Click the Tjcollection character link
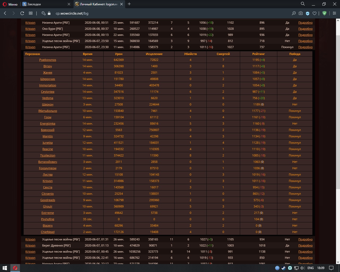 pos(48,156)
